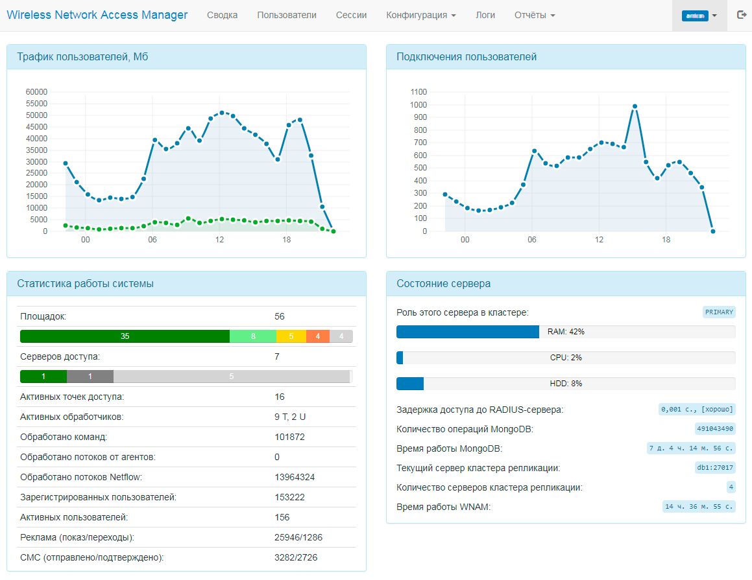Open the Сводка page
The width and height of the screenshot is (752, 580).
coord(222,16)
